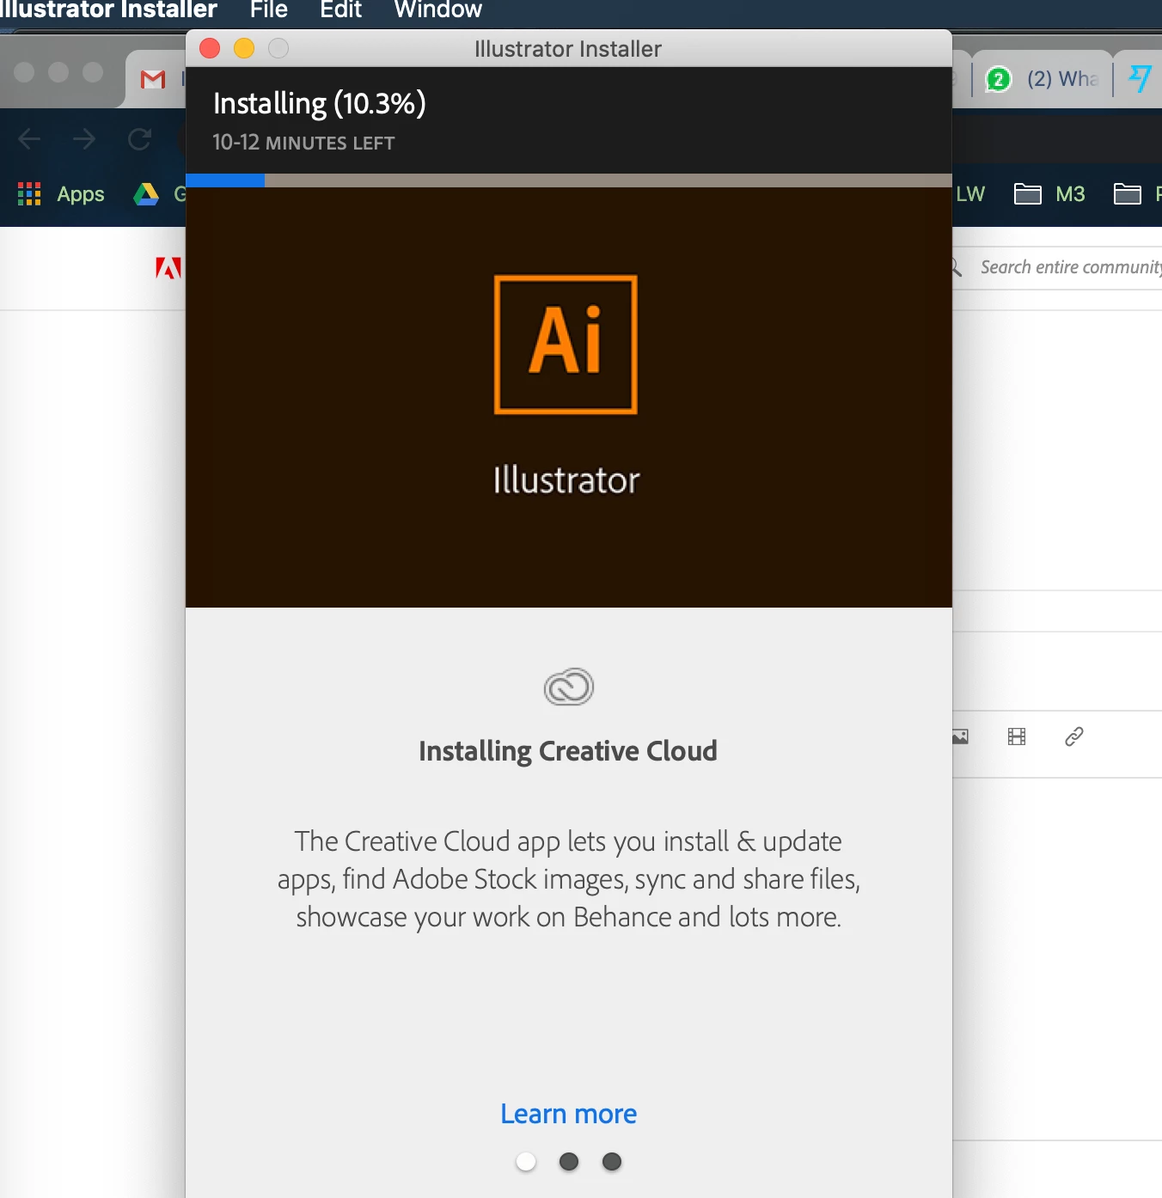The width and height of the screenshot is (1162, 1198).
Task: Click the Adobe logo on the web page
Action: 168,268
